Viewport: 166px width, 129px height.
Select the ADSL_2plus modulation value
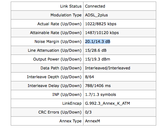pyautogui.click(x=96, y=15)
